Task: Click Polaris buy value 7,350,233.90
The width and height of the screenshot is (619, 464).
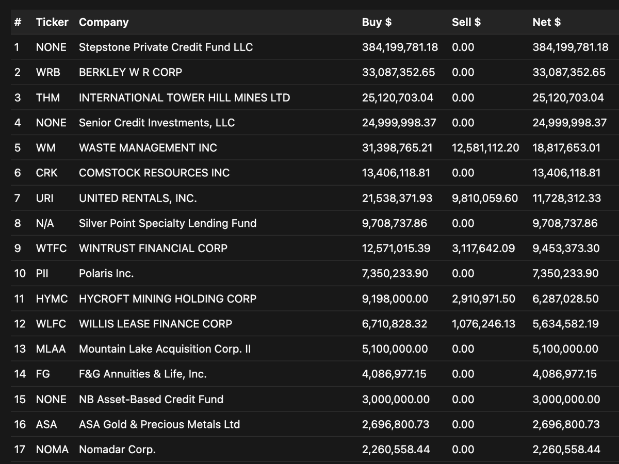Action: point(395,274)
